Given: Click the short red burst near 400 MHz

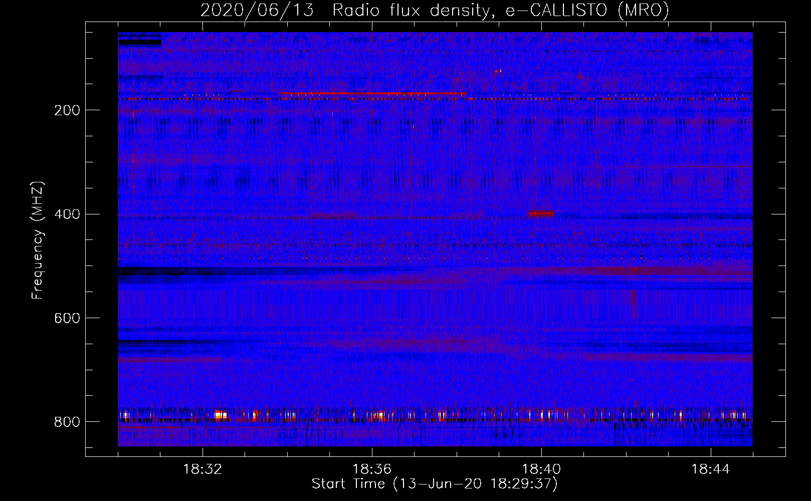Looking at the screenshot, I should [x=541, y=213].
